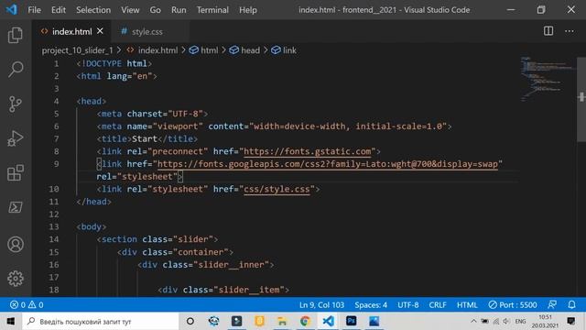Click the Windows taskbar search box
Image resolution: width=586 pixels, height=330 pixels.
point(101,321)
